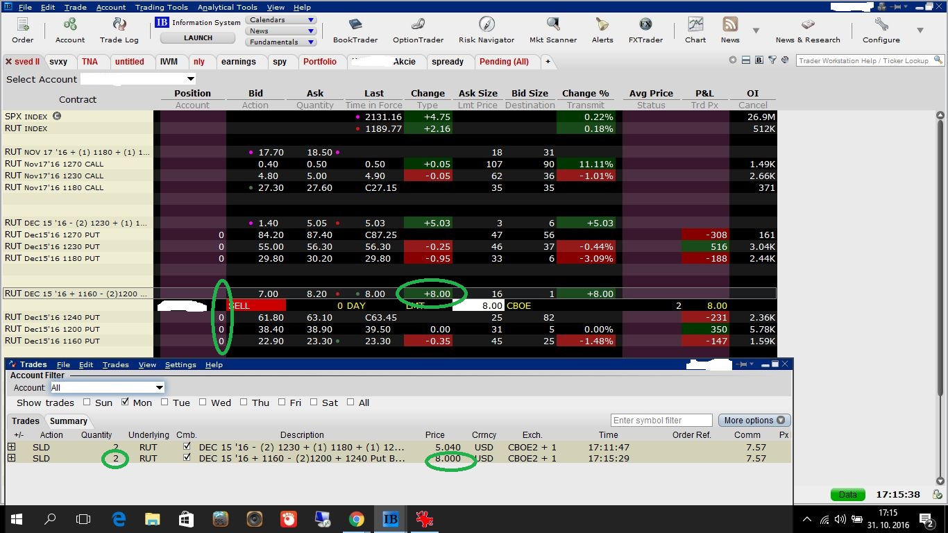948x533 pixels.
Task: Open News & Research toolbar item
Action: tap(808, 30)
